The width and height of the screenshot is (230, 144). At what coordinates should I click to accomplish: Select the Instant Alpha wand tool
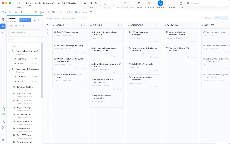pos(10,12)
